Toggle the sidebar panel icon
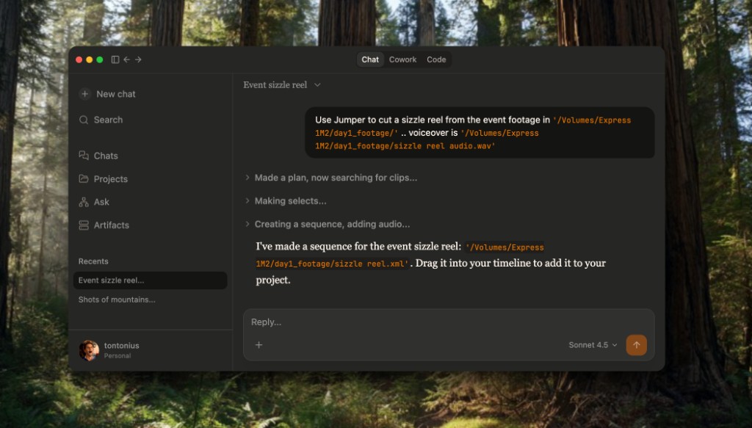Screen dimensions: 752x428 tap(115, 59)
